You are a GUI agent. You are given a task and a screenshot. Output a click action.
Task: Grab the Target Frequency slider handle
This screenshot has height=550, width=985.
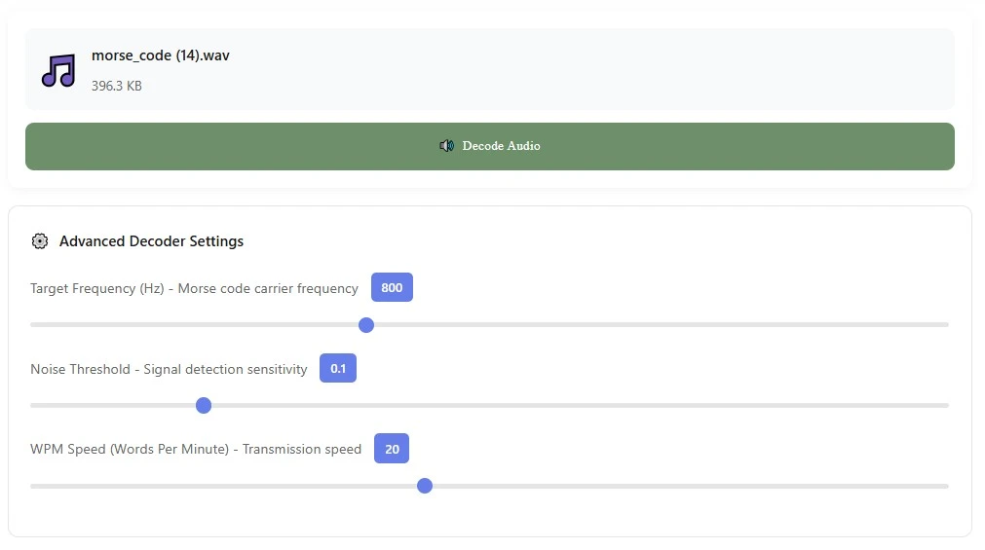[x=366, y=325]
